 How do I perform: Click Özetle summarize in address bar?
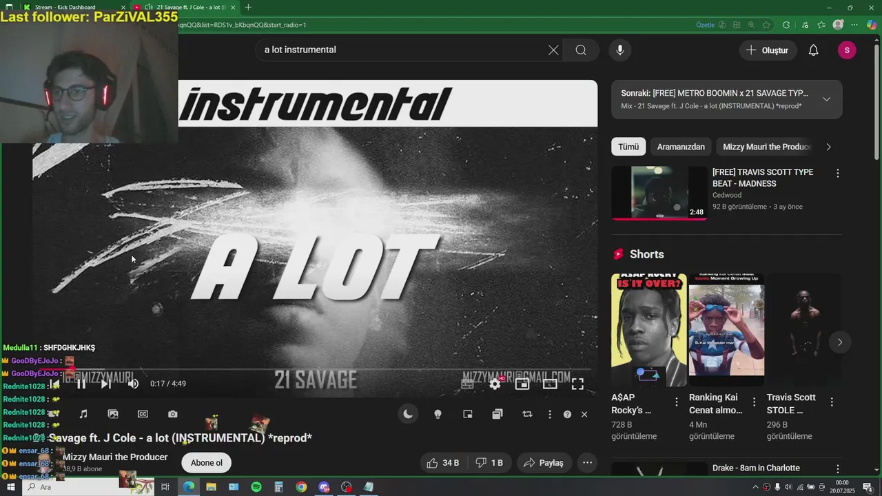click(705, 25)
